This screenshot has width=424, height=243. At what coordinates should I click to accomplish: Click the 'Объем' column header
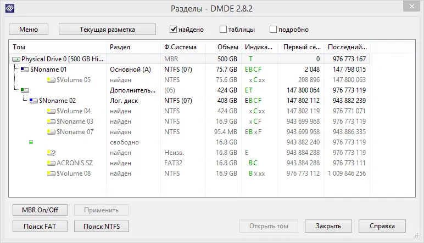[x=227, y=47]
